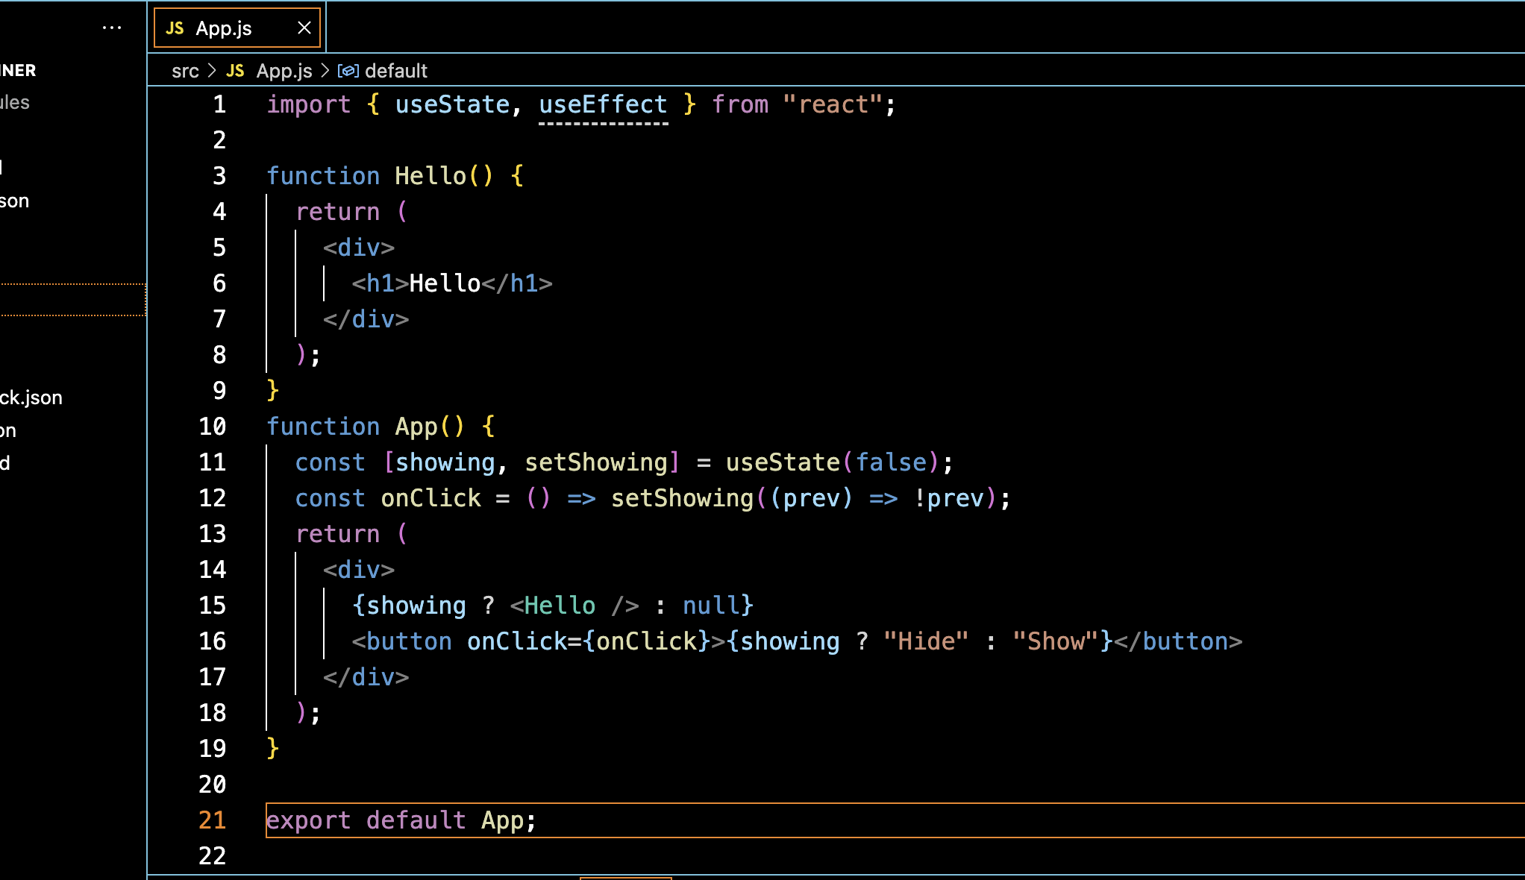The width and height of the screenshot is (1525, 880).
Task: Click the chevron between src and App.js
Action: point(212,71)
